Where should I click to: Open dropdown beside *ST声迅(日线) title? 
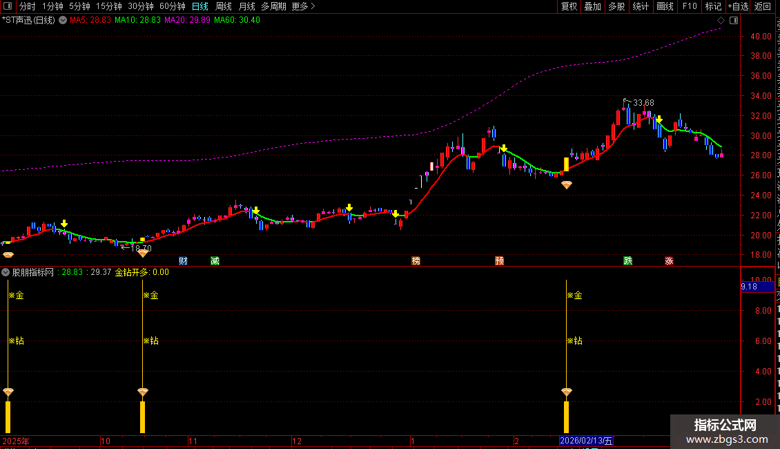tap(63, 21)
